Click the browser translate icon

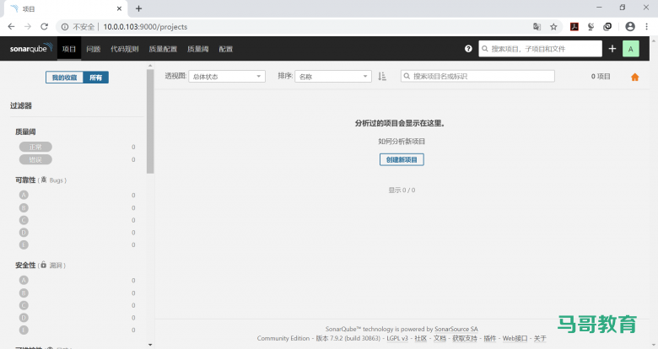(537, 26)
